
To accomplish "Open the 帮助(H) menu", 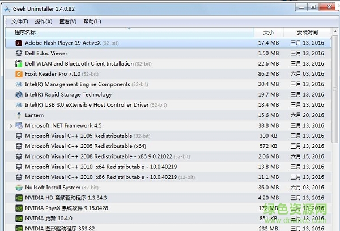I will pyautogui.click(x=92, y=21).
